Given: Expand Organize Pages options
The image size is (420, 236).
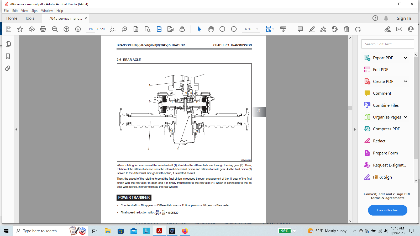Looking at the screenshot, I should point(406,117).
